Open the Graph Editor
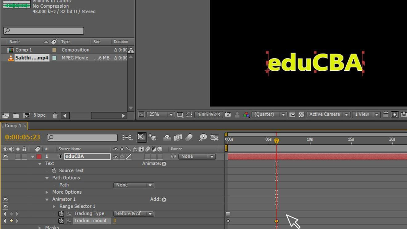The width and height of the screenshot is (407, 229). (x=214, y=137)
